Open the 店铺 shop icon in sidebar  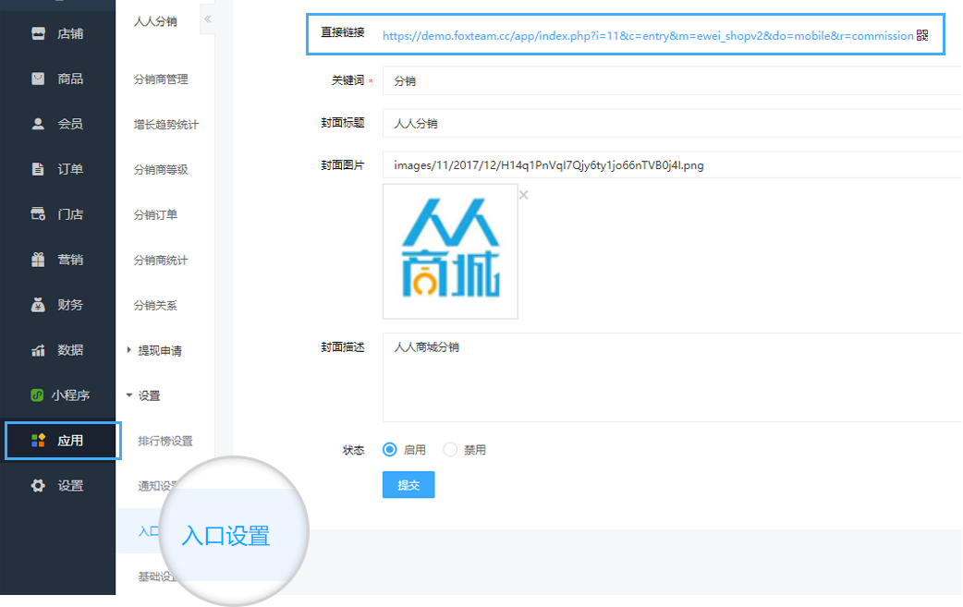(38, 34)
